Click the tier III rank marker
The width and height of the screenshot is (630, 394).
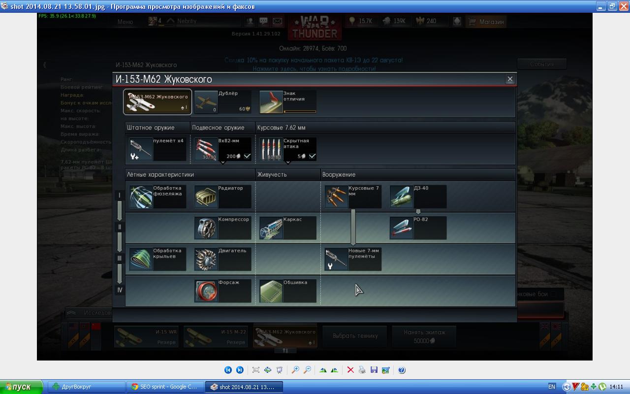click(x=119, y=259)
